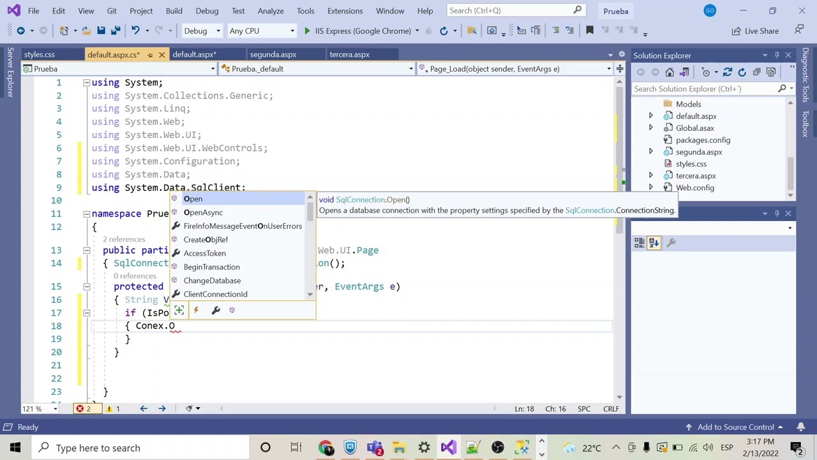Click the Navigate Backward toolbar arrow
Image resolution: width=817 pixels, height=460 pixels.
[x=20, y=31]
